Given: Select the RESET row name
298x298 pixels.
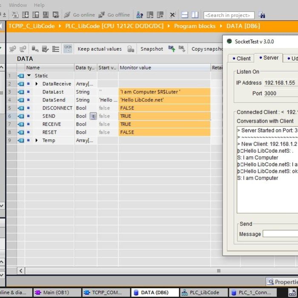Looking at the screenshot, I should tap(49, 132).
